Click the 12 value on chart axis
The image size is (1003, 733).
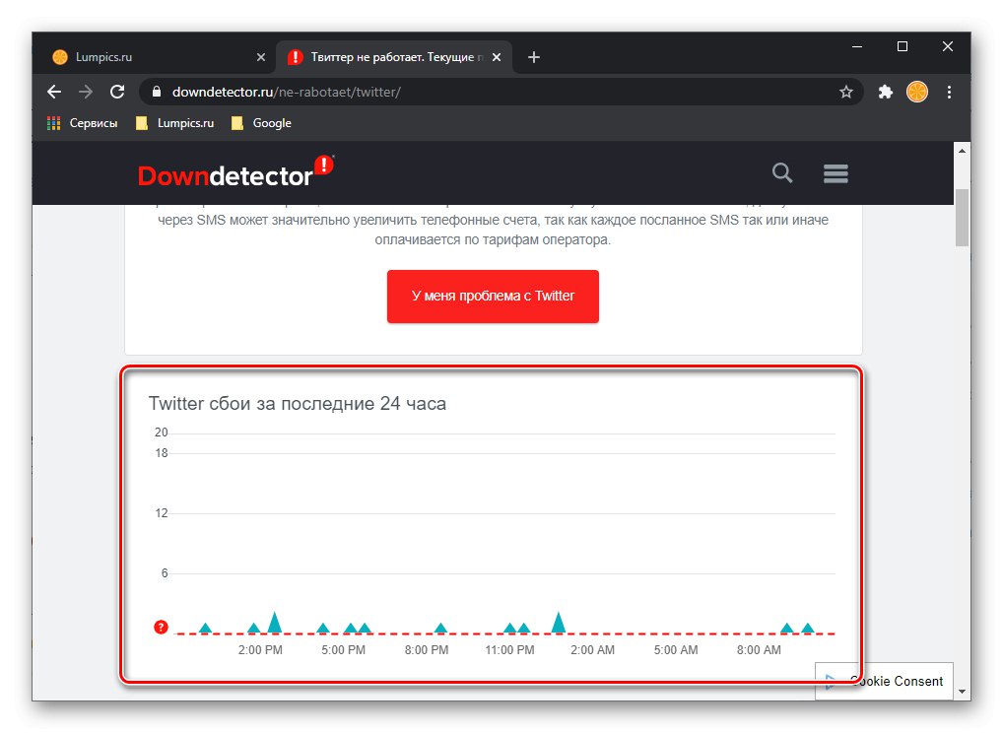[162, 513]
